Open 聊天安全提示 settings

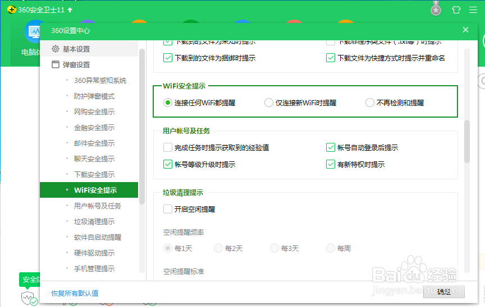pos(94,159)
